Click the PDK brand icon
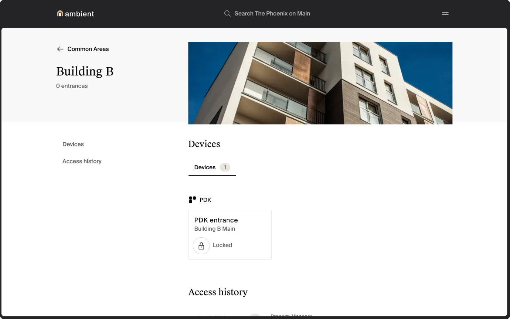Viewport: 510px width, 319px height. tap(192, 200)
